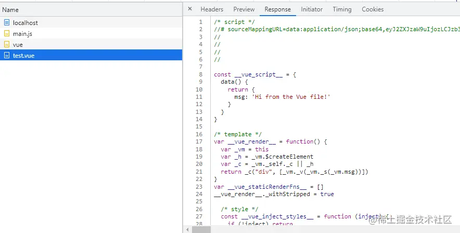
Task: Click the horizontal scrollbar thumb
Action: pyautogui.click(x=201, y=229)
